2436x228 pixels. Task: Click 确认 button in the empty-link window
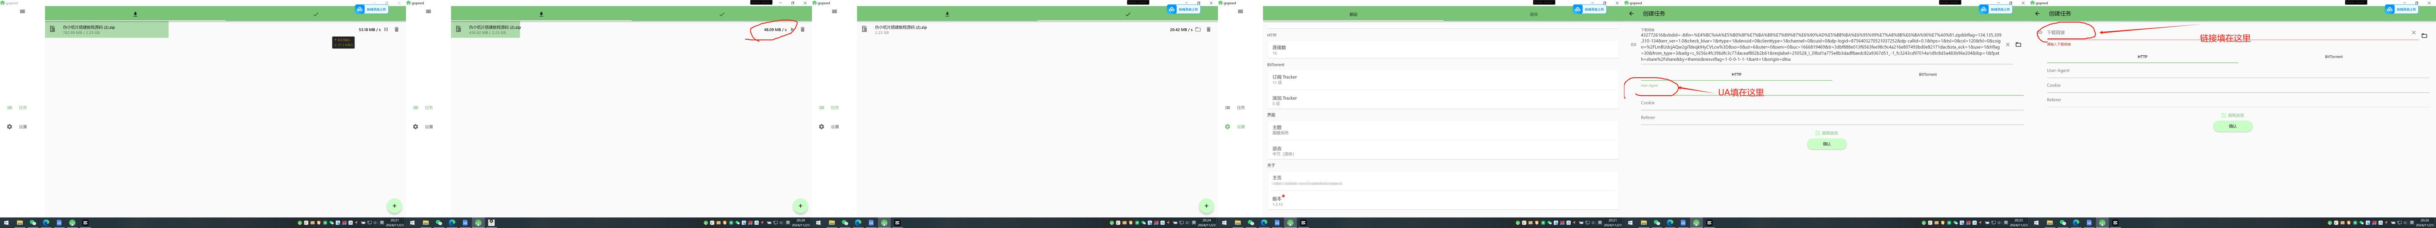[x=2233, y=126]
